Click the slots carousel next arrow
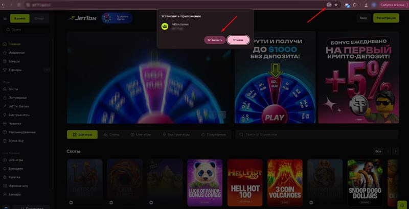The width and height of the screenshot is (409, 209). pos(396,151)
